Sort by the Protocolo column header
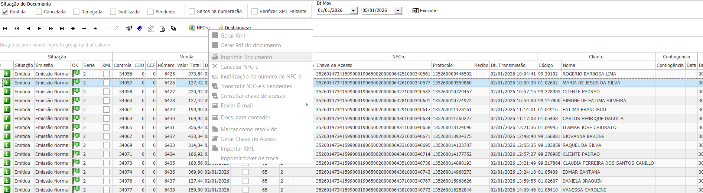The image size is (703, 193). tap(452, 65)
